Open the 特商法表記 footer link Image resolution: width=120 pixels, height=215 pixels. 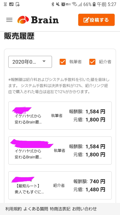tap(60, 209)
